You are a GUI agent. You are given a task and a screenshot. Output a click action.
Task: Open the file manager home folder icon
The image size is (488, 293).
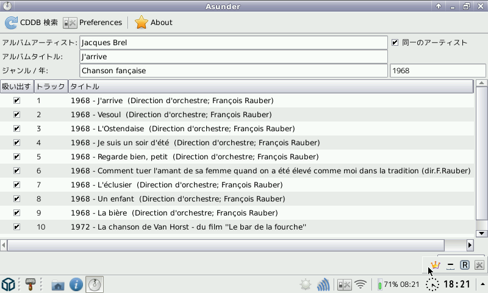point(58,284)
